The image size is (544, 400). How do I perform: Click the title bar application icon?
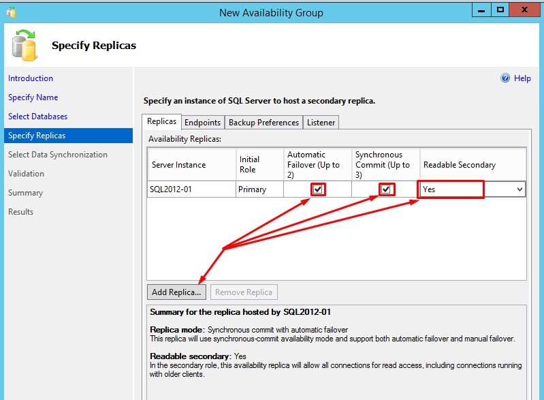[x=10, y=12]
